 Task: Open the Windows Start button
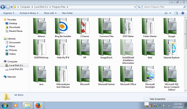(x=5, y=106)
